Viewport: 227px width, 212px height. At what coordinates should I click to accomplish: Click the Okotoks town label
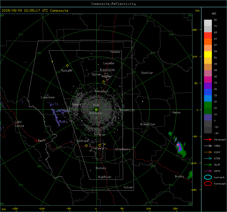(101, 168)
